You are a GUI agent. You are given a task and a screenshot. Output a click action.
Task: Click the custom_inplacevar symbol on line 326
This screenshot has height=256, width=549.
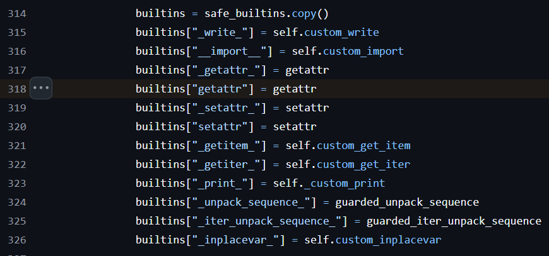388,240
